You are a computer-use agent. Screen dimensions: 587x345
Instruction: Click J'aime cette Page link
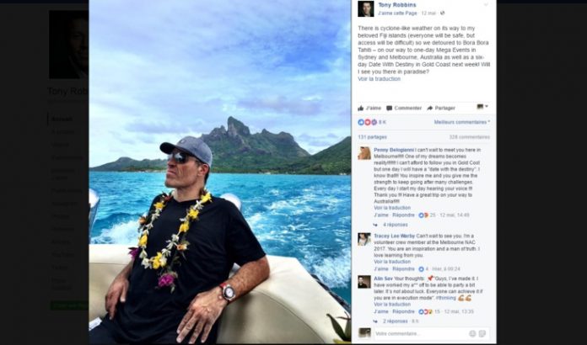click(x=397, y=13)
